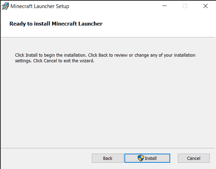Minimize the Minecraft Launcher Setup window

tap(165, 6)
